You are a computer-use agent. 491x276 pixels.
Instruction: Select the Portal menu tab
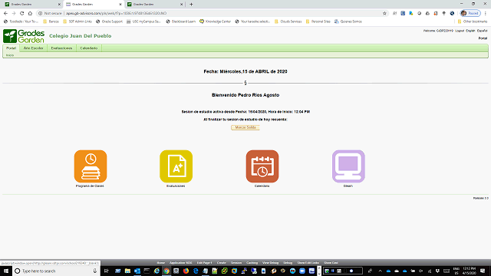coord(12,48)
